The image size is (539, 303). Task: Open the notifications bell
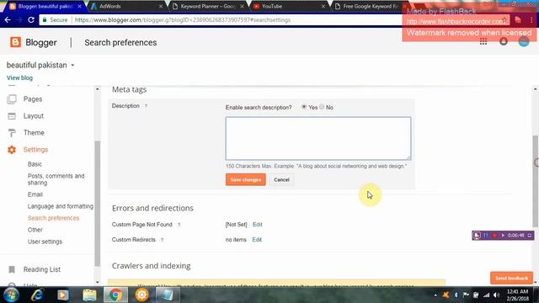[x=504, y=42]
